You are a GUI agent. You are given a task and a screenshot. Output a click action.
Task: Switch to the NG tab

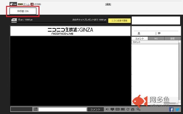(x=156, y=38)
